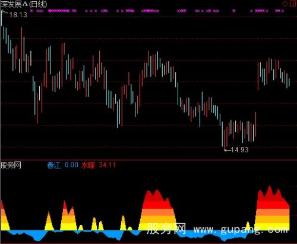Click the red split-window square icon

pos(292,4)
